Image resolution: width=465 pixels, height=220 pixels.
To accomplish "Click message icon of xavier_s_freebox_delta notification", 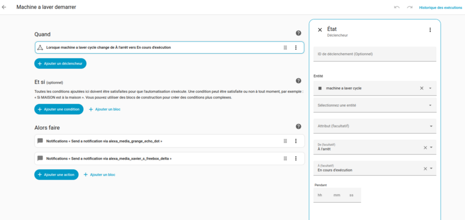I will pyautogui.click(x=40, y=158).
